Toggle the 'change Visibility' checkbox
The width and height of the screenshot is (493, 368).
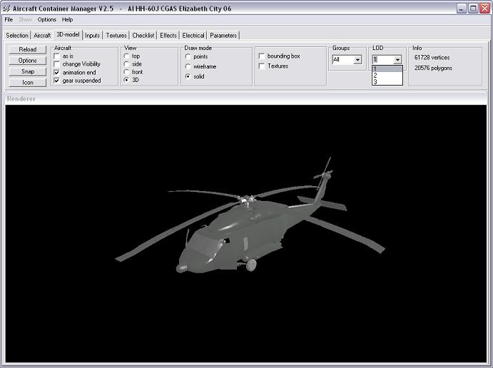(x=57, y=64)
